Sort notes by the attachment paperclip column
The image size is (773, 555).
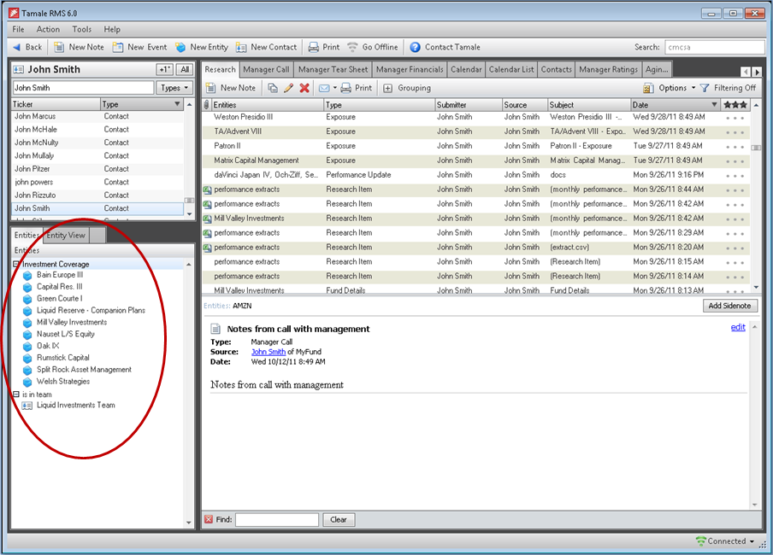click(206, 105)
